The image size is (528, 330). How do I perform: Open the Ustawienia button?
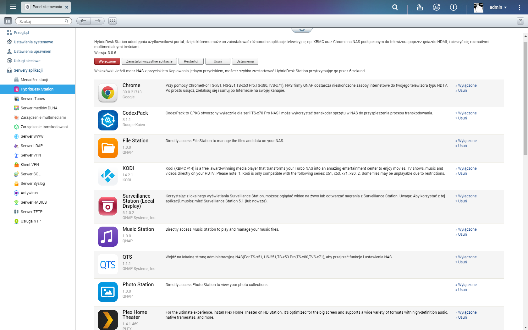(x=245, y=61)
